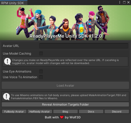The image size is (131, 123).
Task: Click the Built with by Wolf3D footer text
Action: (x=63, y=117)
